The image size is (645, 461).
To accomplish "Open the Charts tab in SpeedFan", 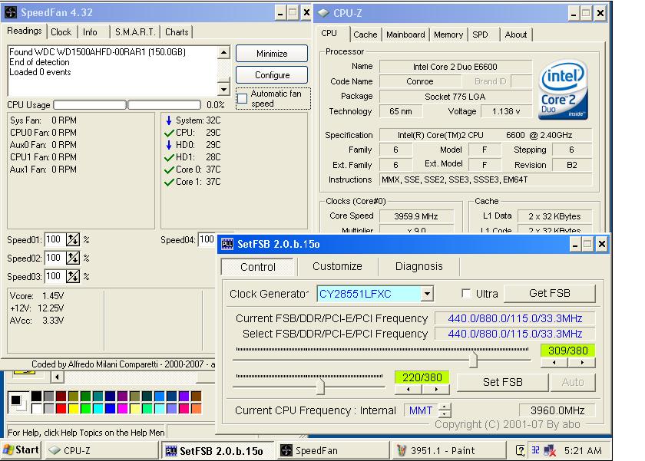I will coord(177,32).
